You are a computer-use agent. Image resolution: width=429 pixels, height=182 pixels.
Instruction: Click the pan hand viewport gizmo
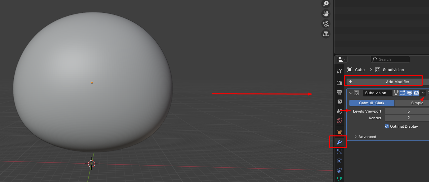(326, 14)
